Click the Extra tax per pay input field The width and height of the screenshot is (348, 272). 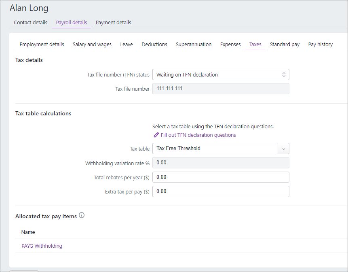221,191
